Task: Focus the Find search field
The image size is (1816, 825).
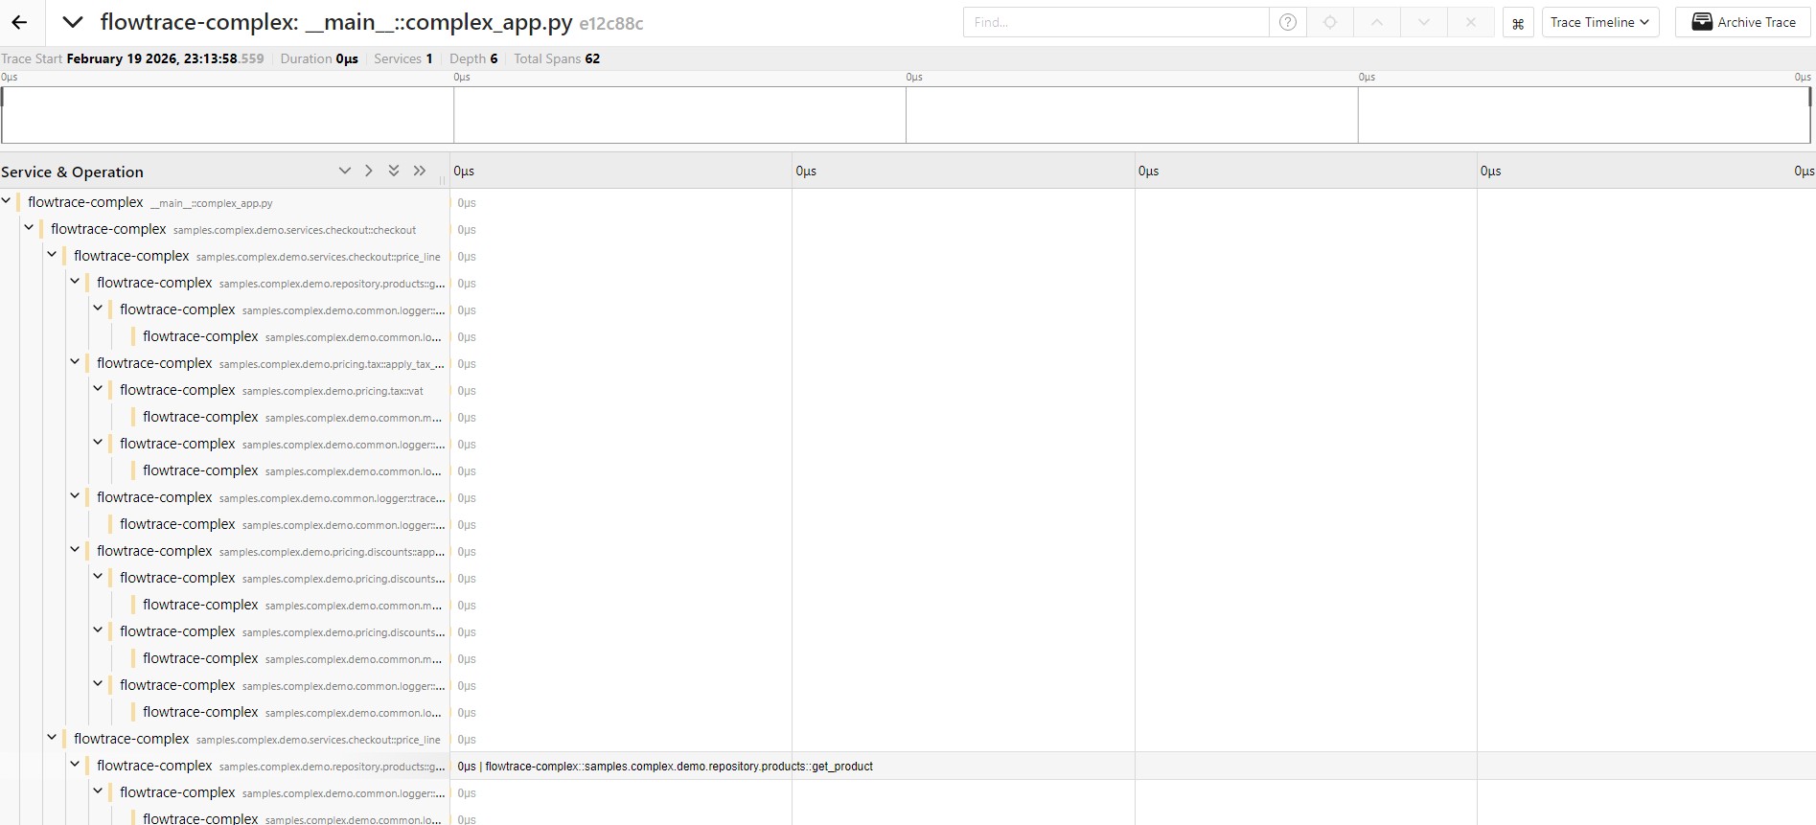Action: coord(1115,22)
